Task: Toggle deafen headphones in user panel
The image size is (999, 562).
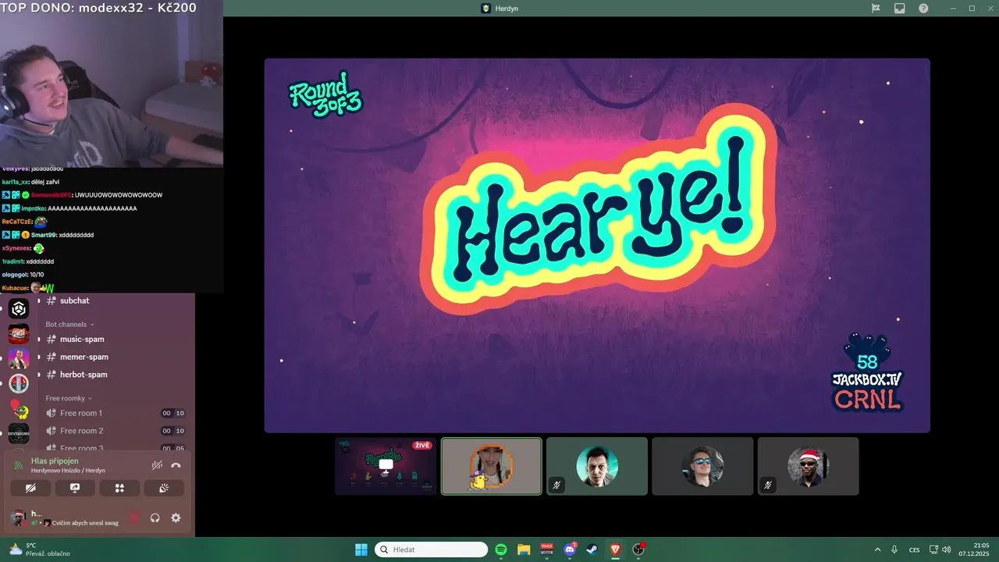Action: (155, 518)
